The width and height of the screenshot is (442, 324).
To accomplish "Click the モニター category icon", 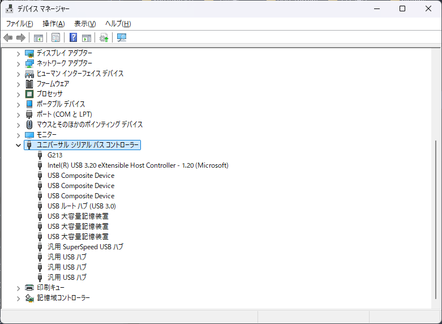I will [29, 135].
